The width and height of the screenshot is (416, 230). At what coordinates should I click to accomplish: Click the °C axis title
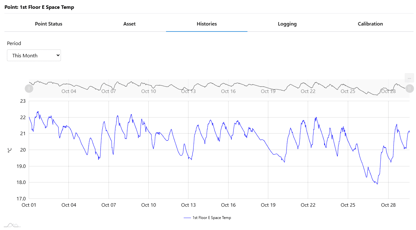click(9, 150)
